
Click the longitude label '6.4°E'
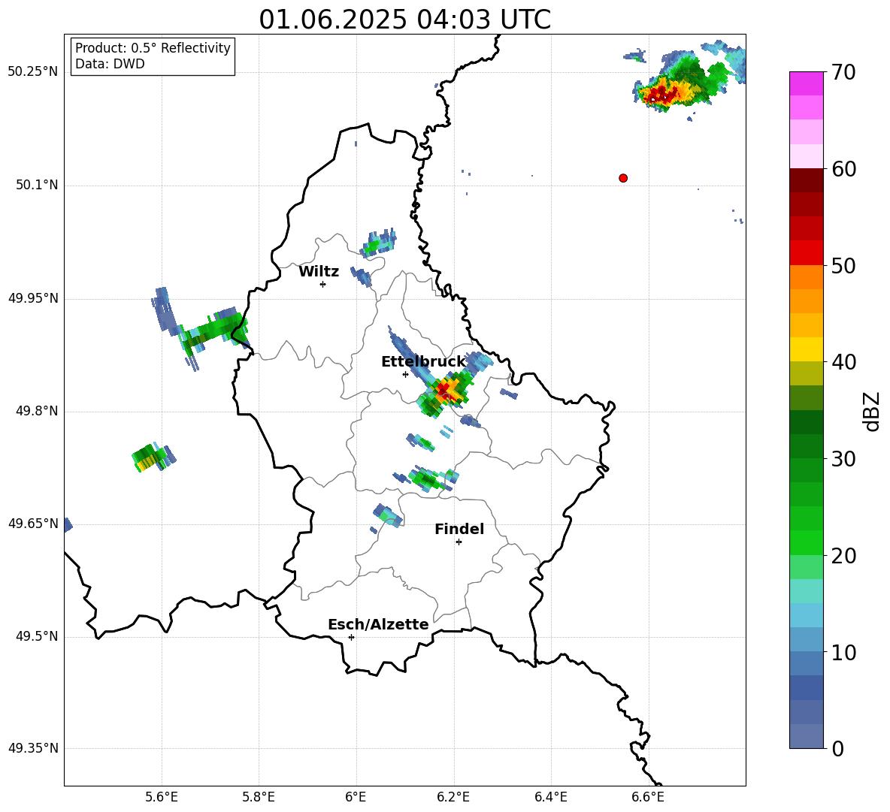(x=550, y=797)
